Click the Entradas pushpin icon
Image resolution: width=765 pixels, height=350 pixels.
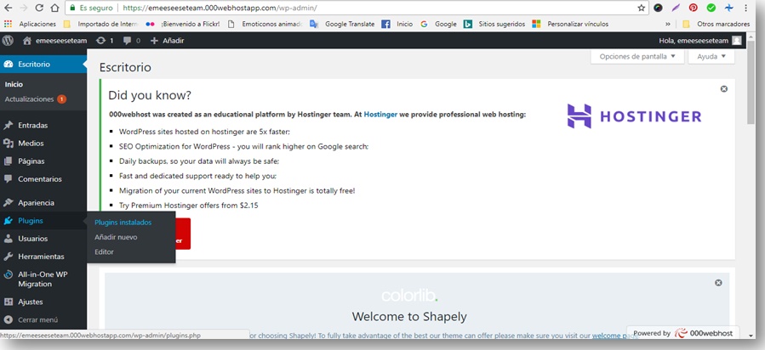tap(9, 126)
